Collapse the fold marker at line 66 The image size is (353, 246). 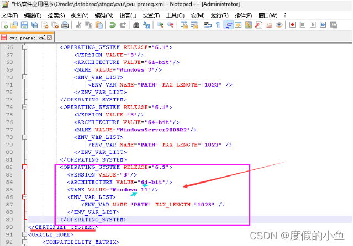[24, 47]
